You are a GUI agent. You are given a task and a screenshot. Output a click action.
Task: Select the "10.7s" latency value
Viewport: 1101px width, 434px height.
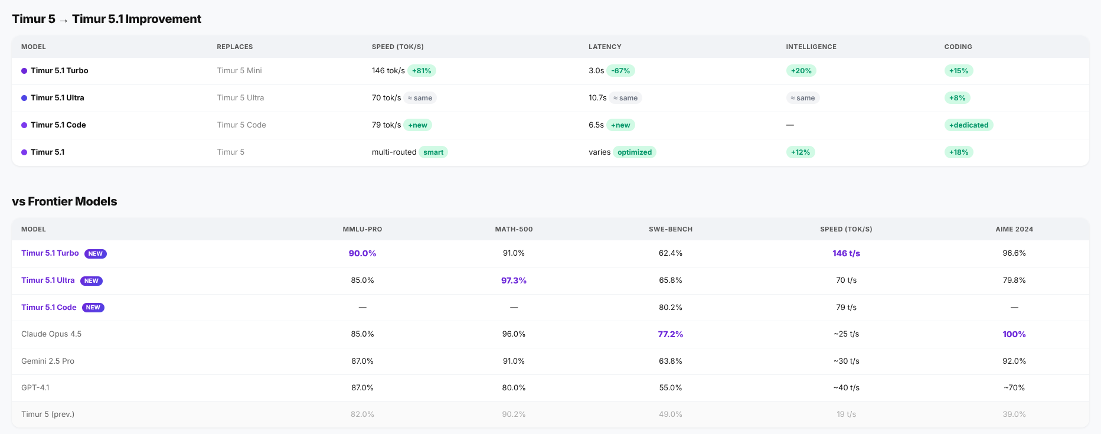(x=597, y=98)
